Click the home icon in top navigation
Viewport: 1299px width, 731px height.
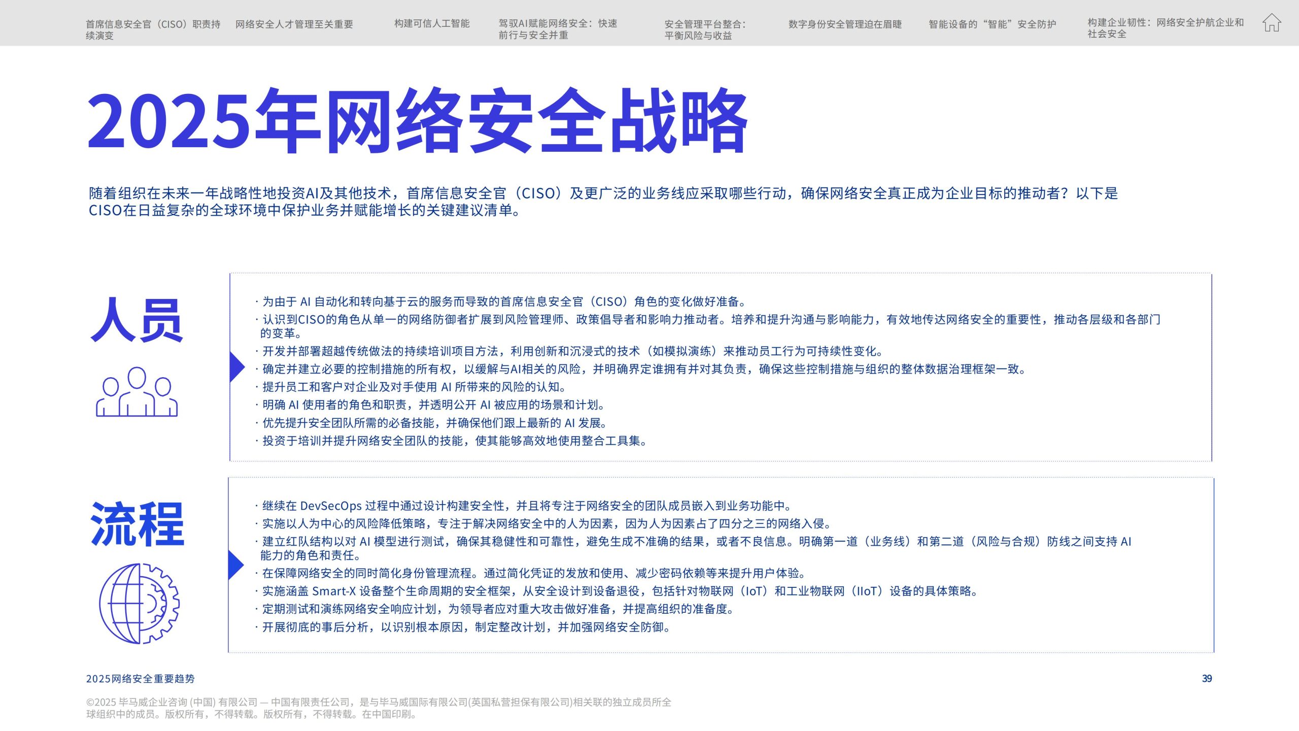pyautogui.click(x=1272, y=23)
